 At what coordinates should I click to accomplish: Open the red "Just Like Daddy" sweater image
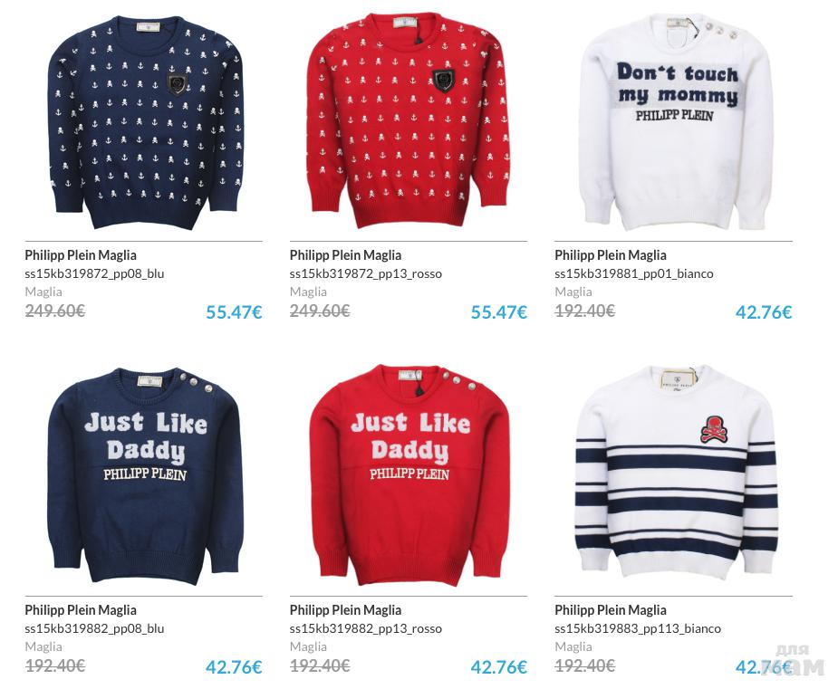(x=409, y=476)
